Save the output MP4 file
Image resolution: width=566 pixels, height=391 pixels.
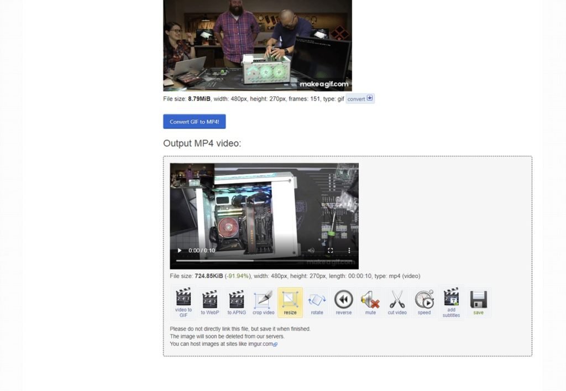[x=478, y=303]
